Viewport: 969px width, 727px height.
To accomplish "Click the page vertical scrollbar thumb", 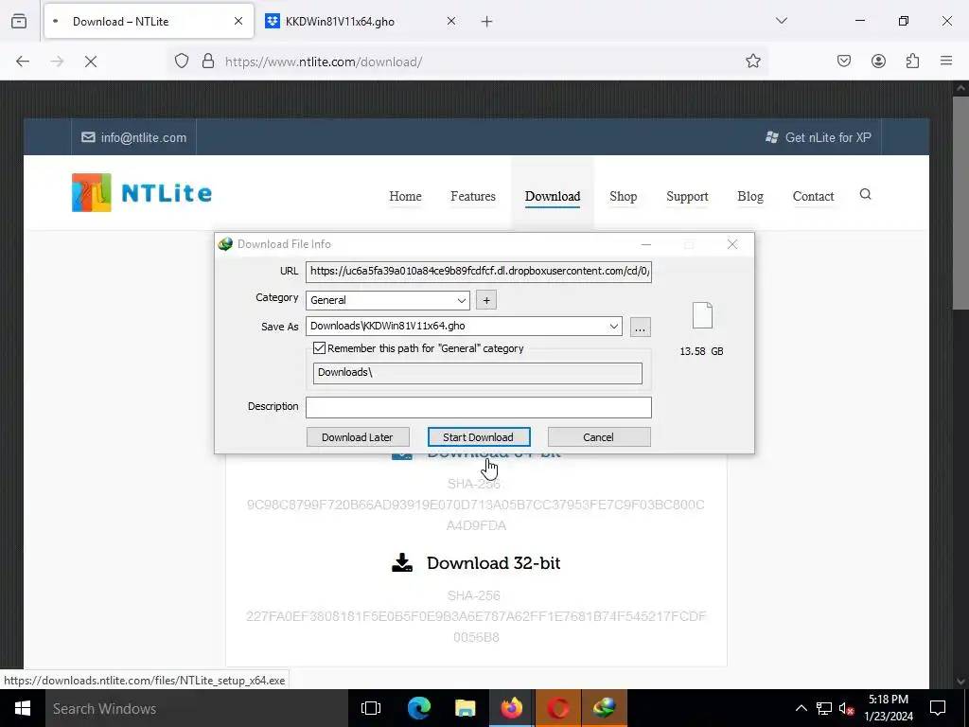I will pos(960,203).
